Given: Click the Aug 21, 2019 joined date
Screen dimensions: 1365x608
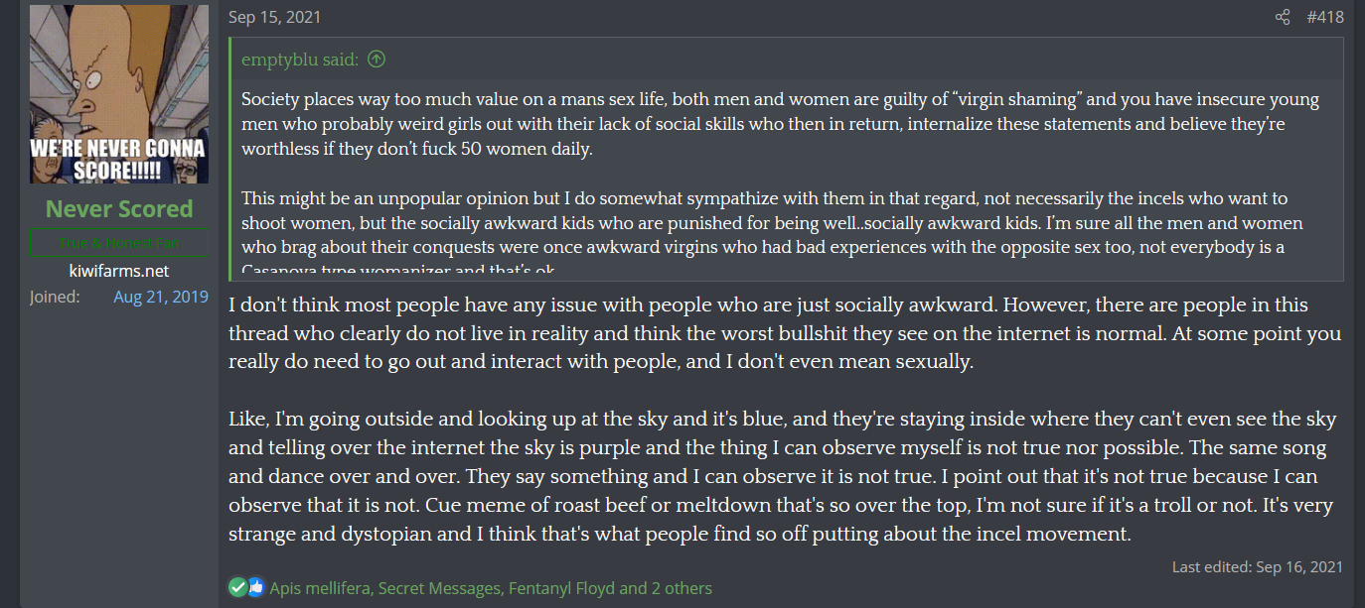Looking at the screenshot, I should pyautogui.click(x=161, y=297).
